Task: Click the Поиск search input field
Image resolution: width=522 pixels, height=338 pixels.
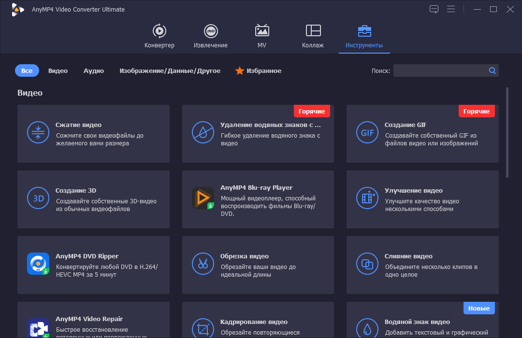Action: click(x=440, y=70)
